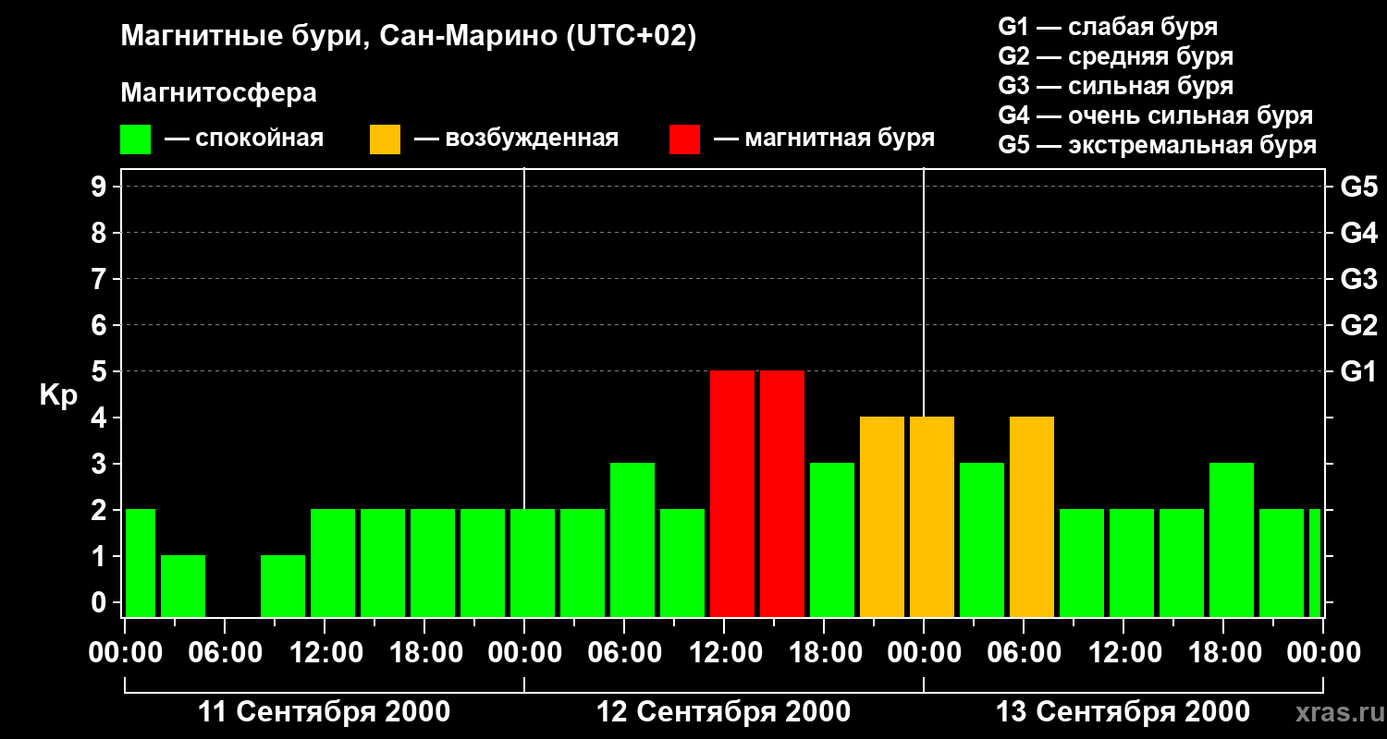Click the green Kp 1 bar at 03:00 on 11 Сентября

pos(183,587)
